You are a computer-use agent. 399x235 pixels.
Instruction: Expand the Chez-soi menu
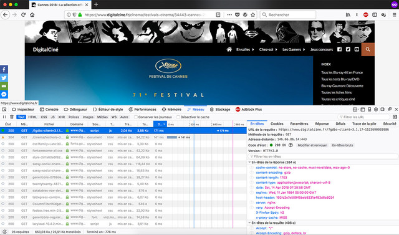click(x=268, y=49)
